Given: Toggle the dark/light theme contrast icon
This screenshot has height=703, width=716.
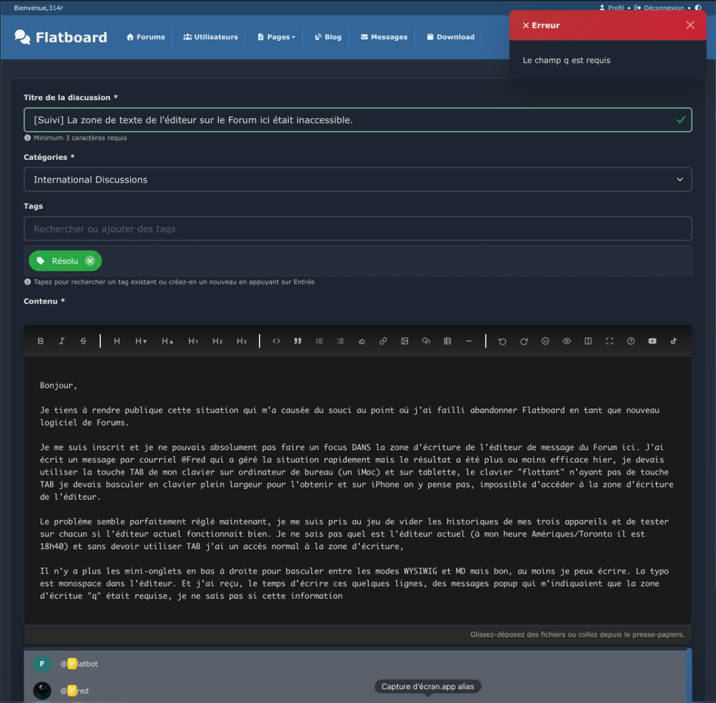Looking at the screenshot, I should coord(698,8).
